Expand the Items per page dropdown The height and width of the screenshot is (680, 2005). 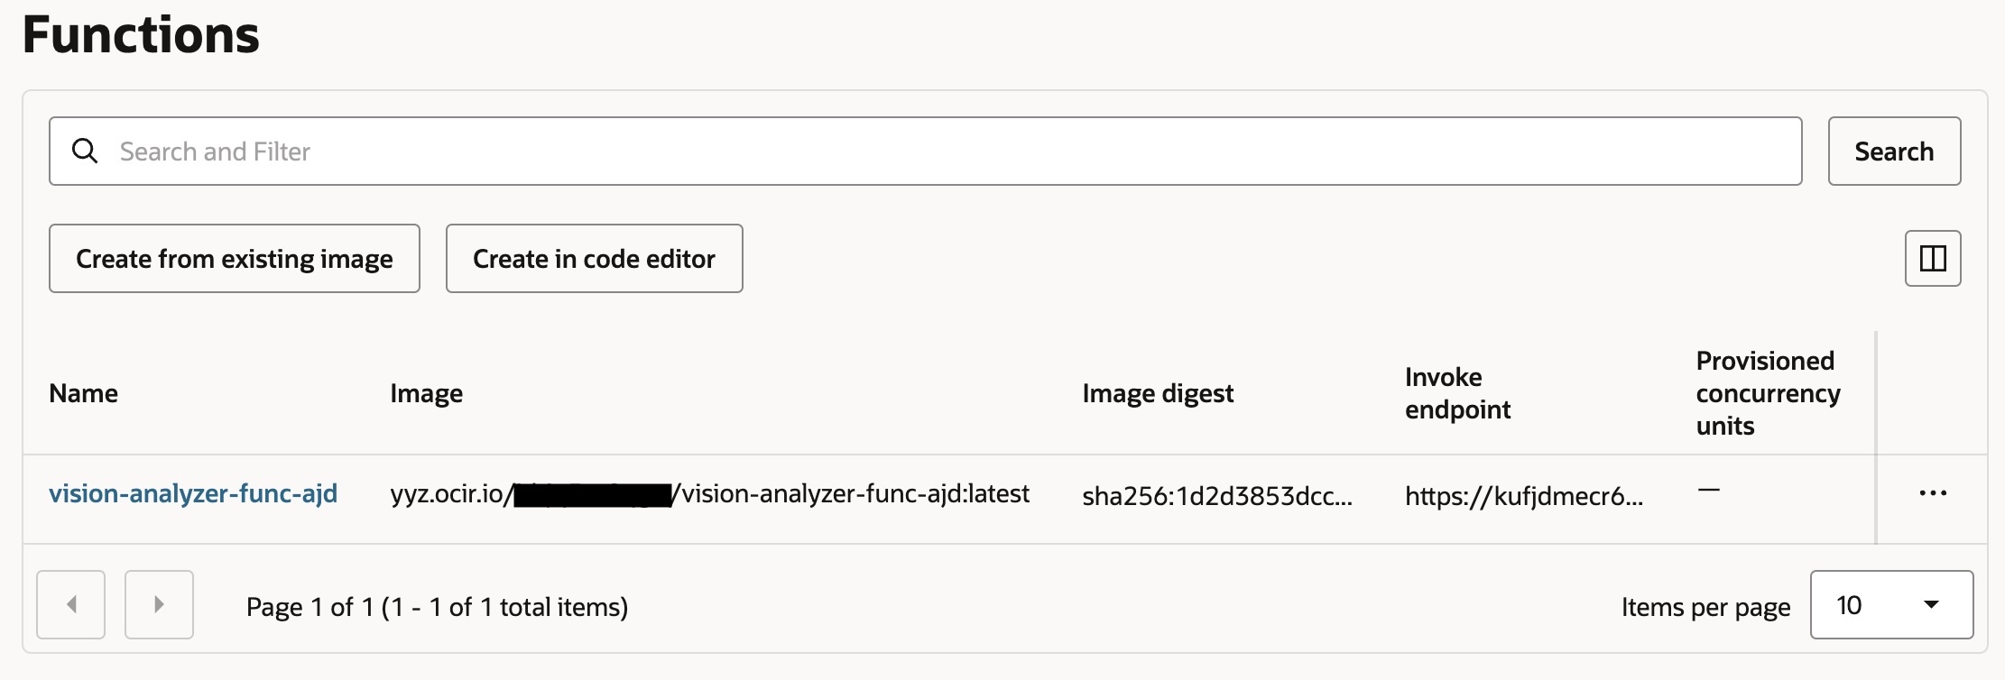(1890, 604)
